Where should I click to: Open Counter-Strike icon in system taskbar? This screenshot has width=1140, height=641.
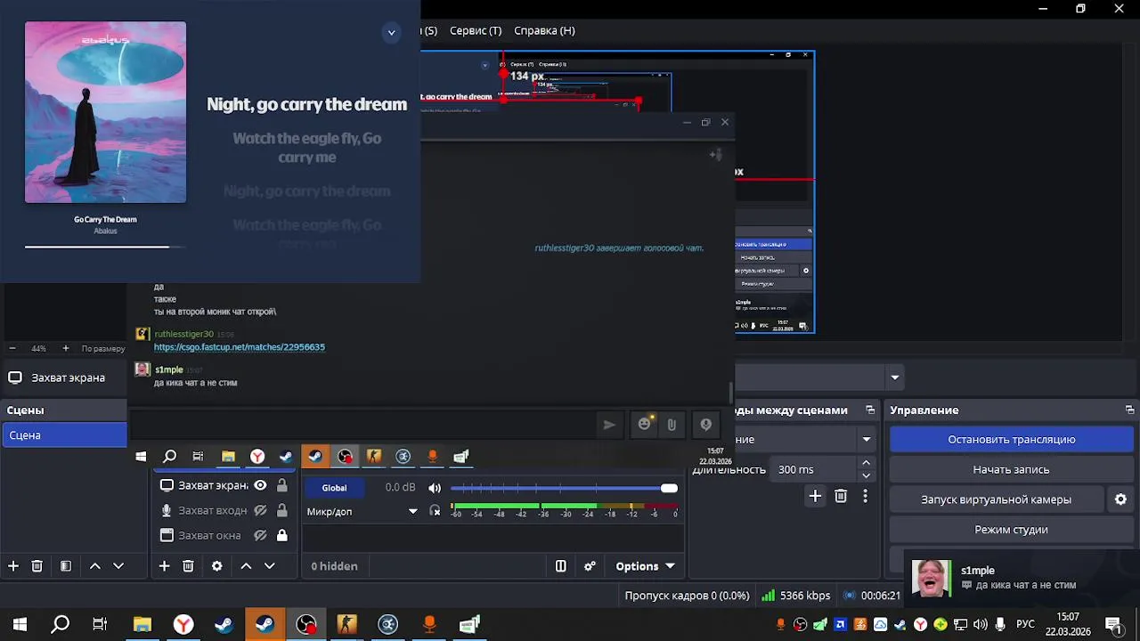pyautogui.click(x=346, y=624)
